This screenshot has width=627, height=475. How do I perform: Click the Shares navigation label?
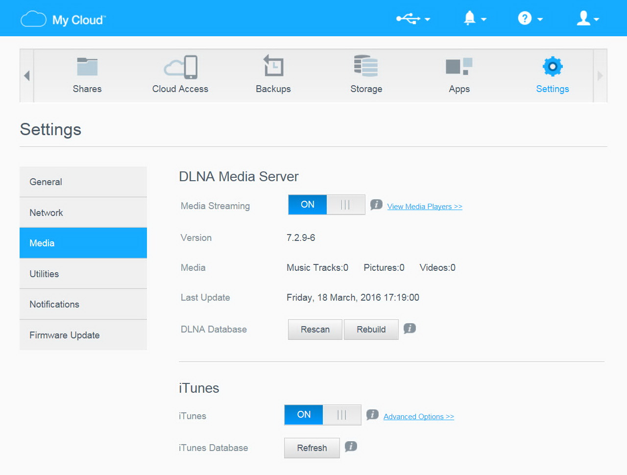[x=87, y=89]
